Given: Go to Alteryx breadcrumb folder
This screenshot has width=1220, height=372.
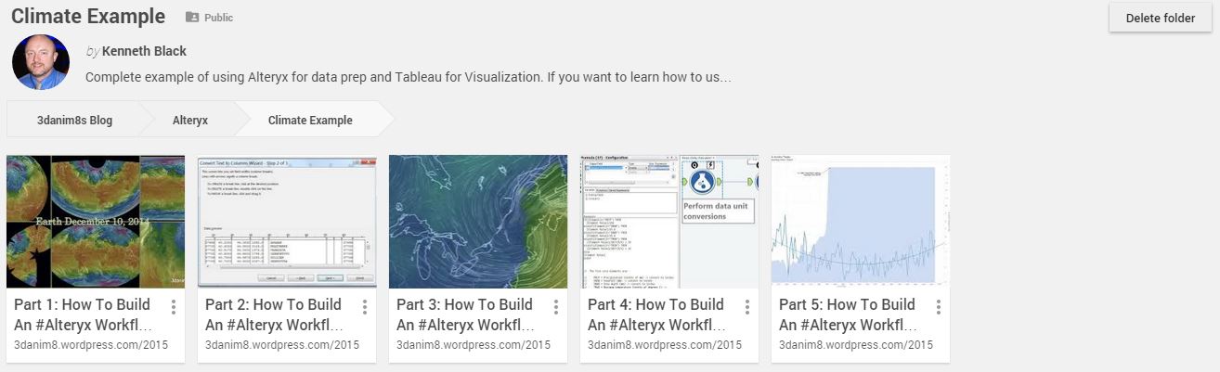Looking at the screenshot, I should click(190, 120).
